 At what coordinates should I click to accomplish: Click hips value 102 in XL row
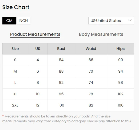point(121,94)
